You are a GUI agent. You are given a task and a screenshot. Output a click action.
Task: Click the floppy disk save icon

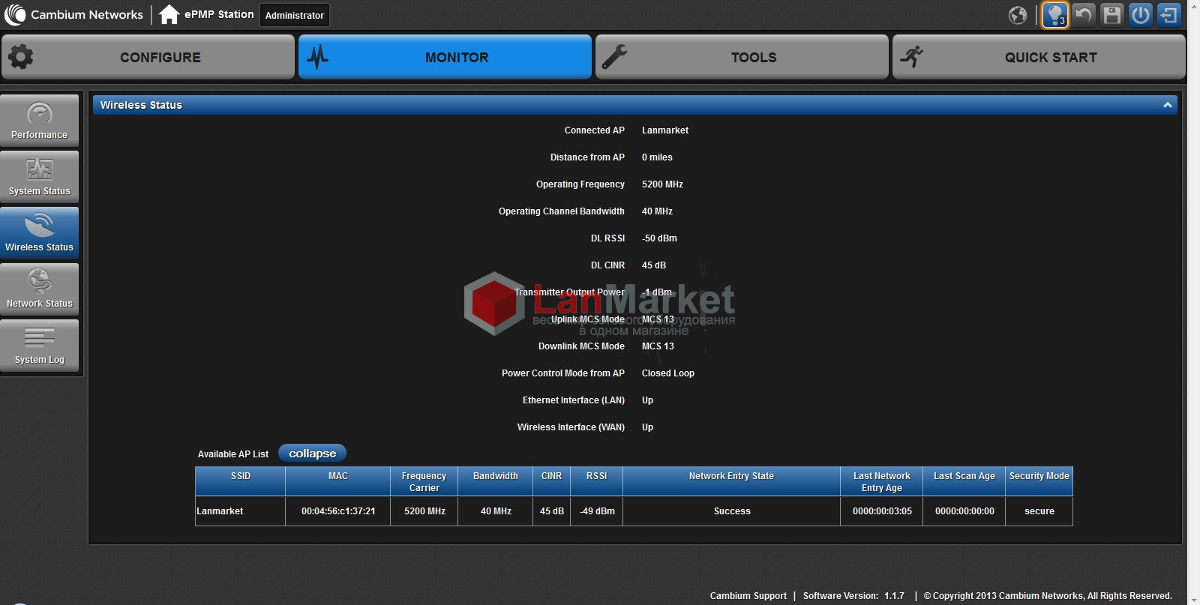[x=1112, y=15]
